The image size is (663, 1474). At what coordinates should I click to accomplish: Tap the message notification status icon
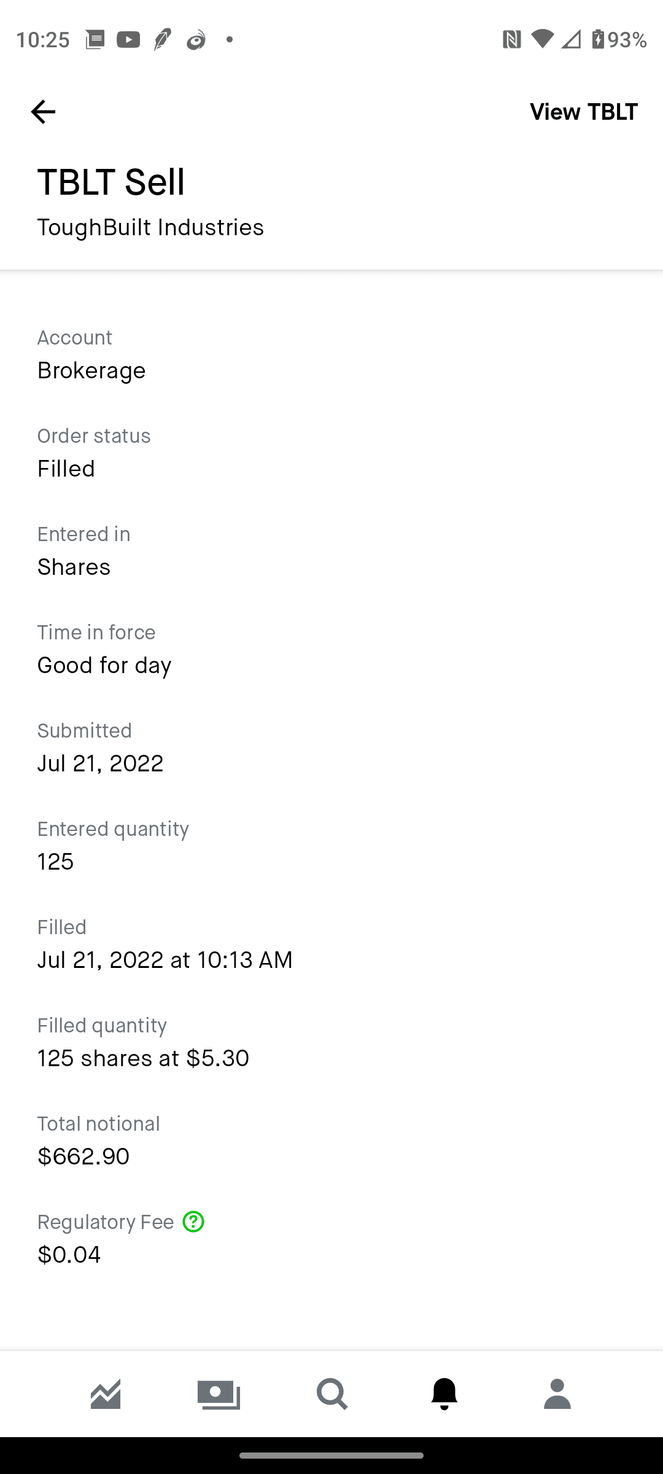pyautogui.click(x=95, y=40)
